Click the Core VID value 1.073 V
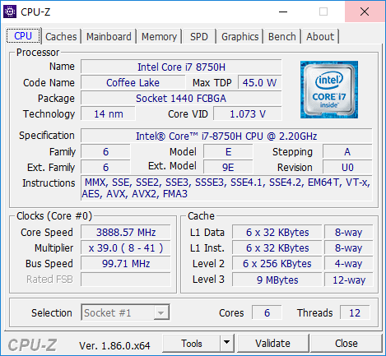Screen dimensions: 386x356 (248, 113)
